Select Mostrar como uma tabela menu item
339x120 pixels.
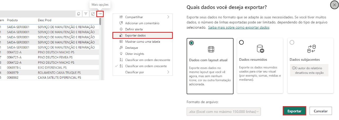[x=143, y=42]
